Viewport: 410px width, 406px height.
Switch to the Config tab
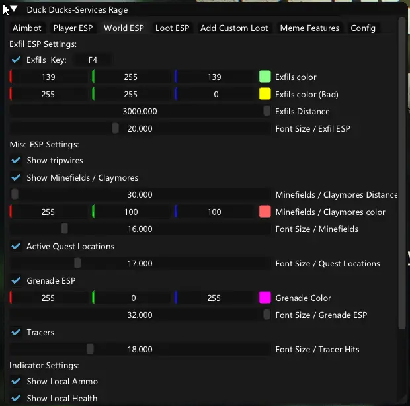[363, 28]
